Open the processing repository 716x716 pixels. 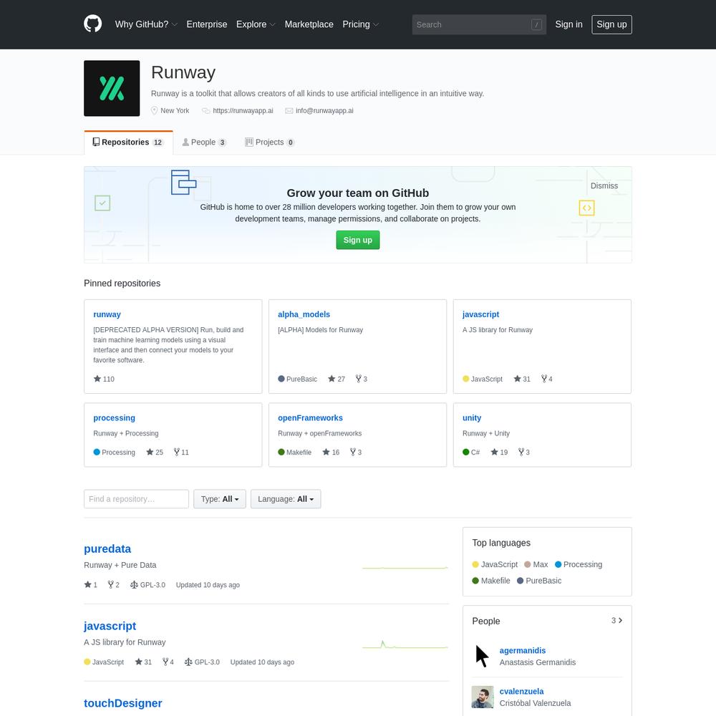pos(114,418)
